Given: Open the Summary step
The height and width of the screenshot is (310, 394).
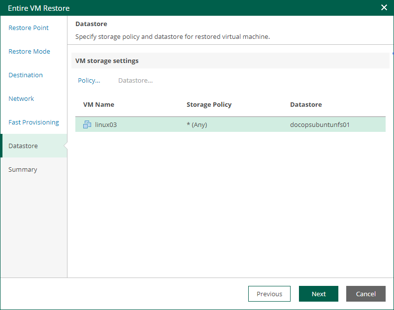Looking at the screenshot, I should tap(23, 169).
